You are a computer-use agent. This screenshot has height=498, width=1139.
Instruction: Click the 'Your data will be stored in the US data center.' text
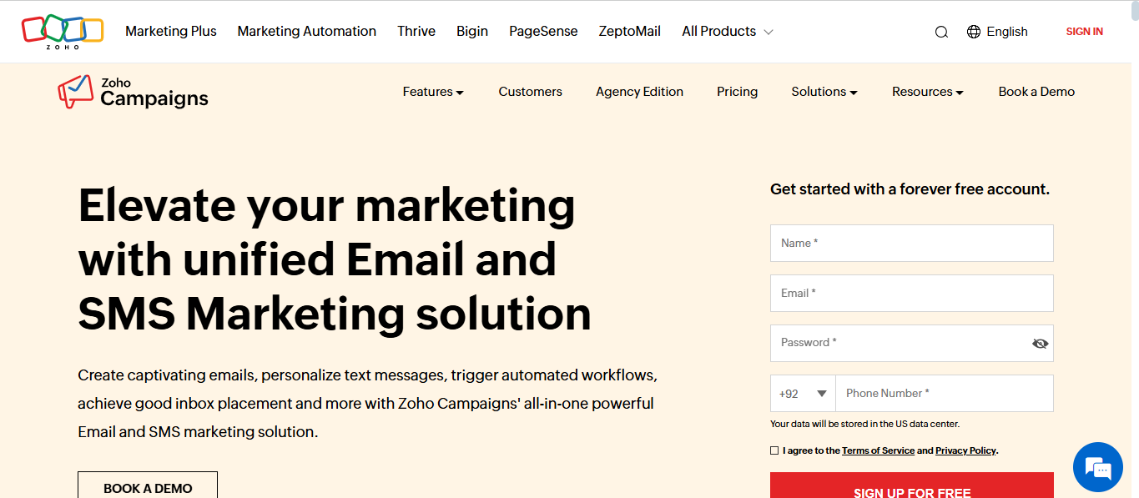[864, 424]
